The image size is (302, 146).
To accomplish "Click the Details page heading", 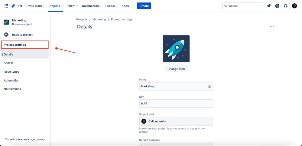I will click(x=85, y=27).
